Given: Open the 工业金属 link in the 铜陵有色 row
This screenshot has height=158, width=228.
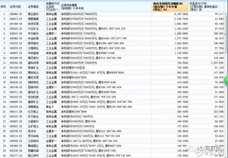Looking at the screenshot, I should tap(51, 82).
